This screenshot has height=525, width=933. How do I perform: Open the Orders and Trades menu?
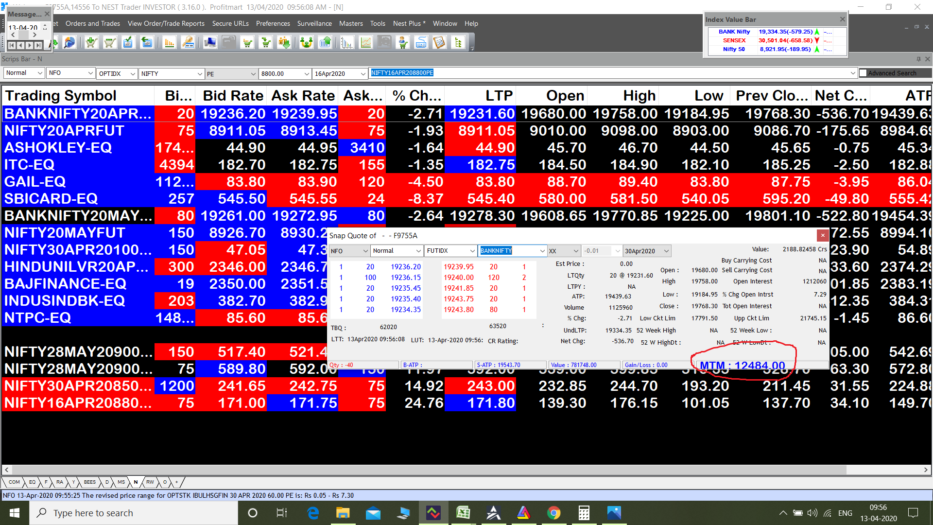click(93, 23)
